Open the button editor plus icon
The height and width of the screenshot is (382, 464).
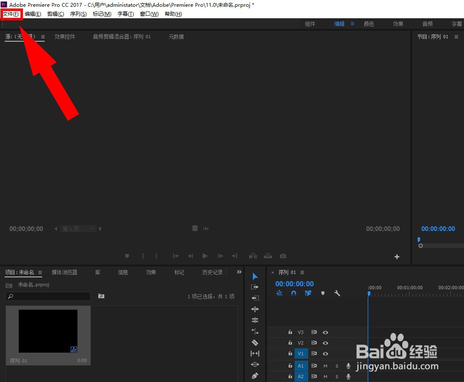click(x=397, y=257)
